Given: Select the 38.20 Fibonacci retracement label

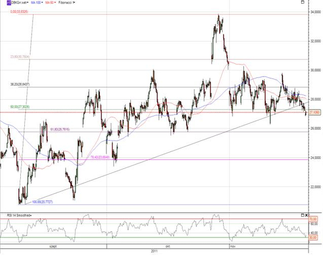Looking at the screenshot, I should [20, 84].
